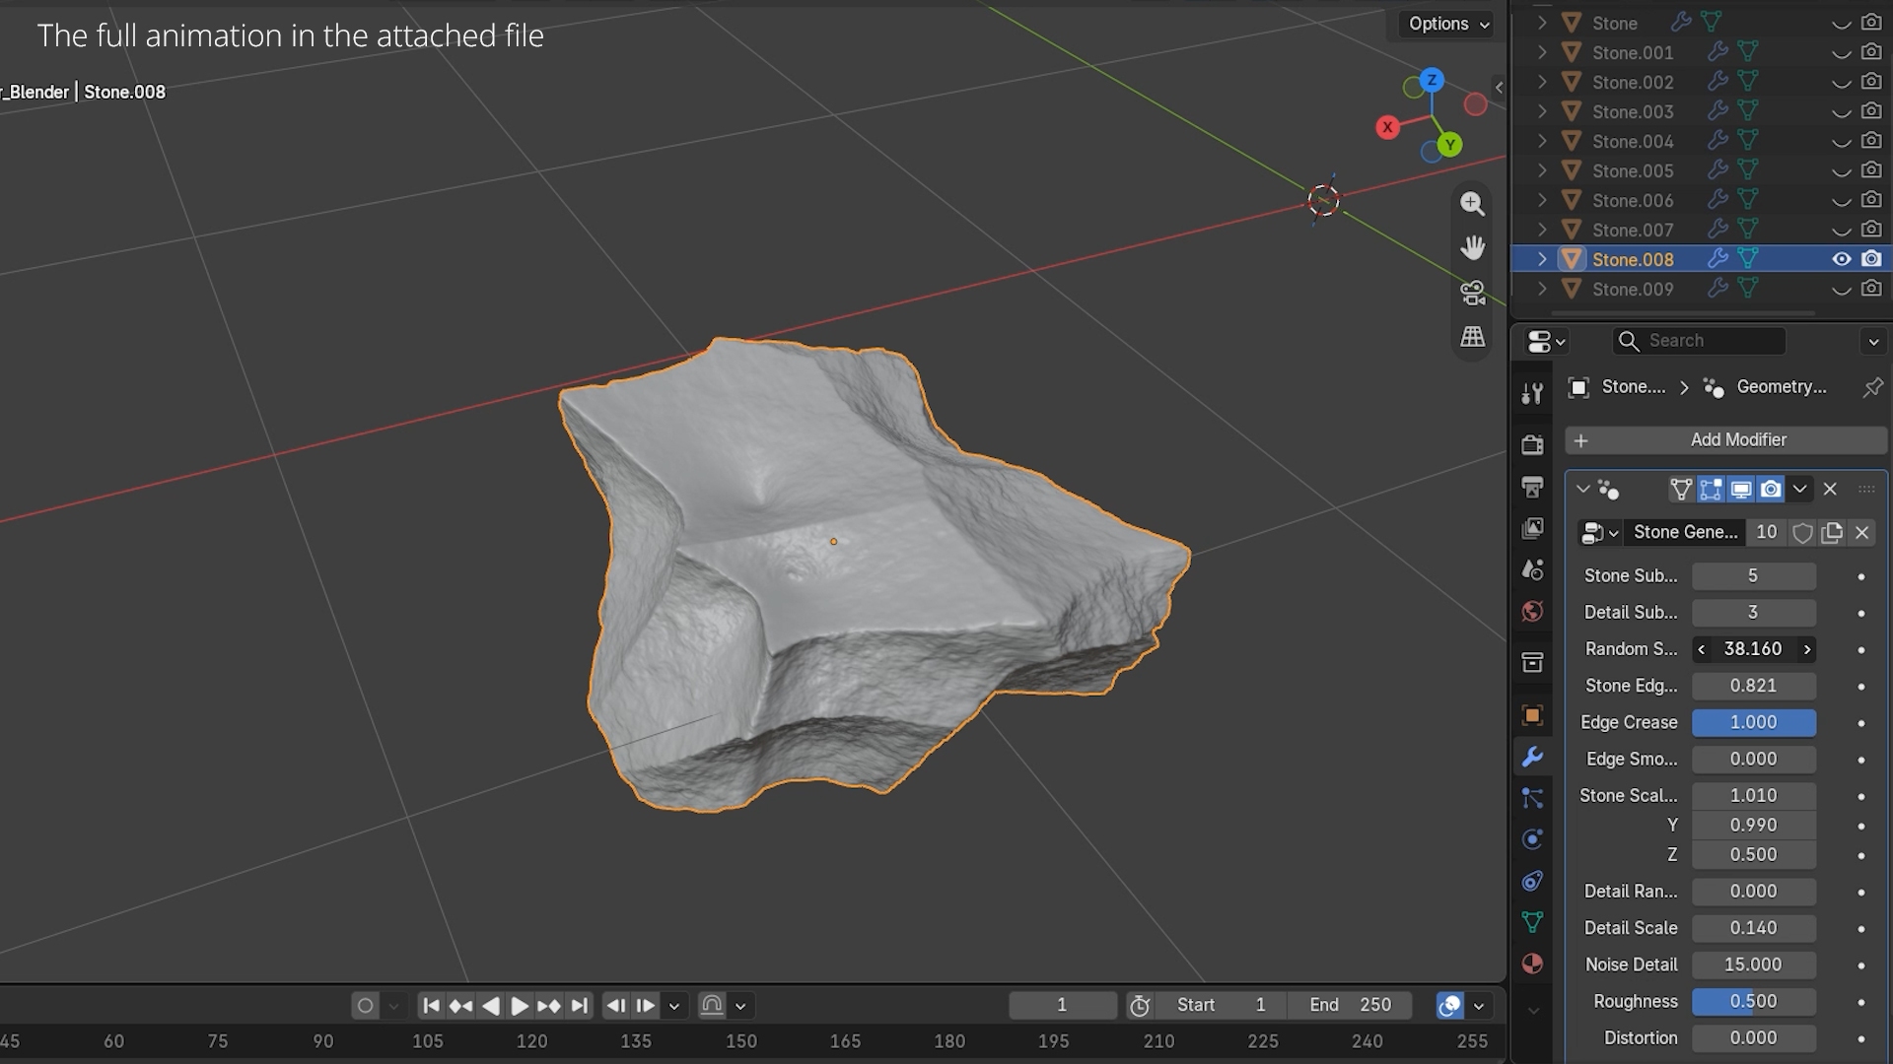Click the Add Modifier button

coord(1725,440)
